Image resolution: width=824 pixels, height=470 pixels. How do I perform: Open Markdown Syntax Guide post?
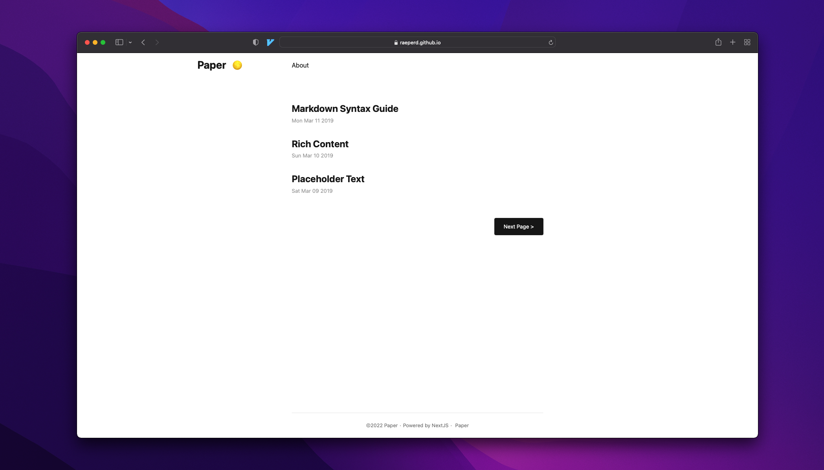coord(345,109)
